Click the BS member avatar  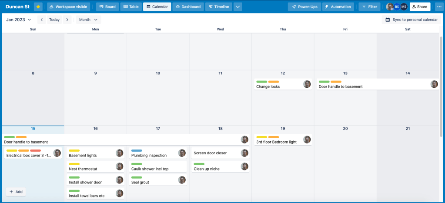[397, 7]
